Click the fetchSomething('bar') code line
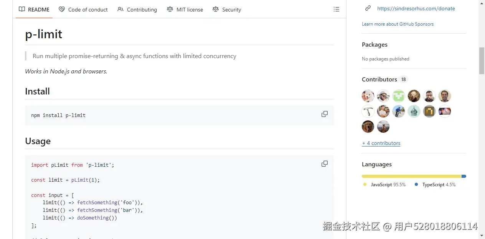The height and width of the screenshot is (239, 485). 92,210
